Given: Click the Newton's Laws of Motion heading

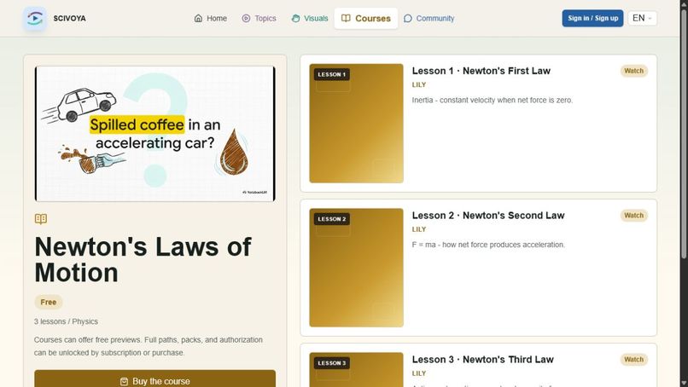Looking at the screenshot, I should point(143,259).
